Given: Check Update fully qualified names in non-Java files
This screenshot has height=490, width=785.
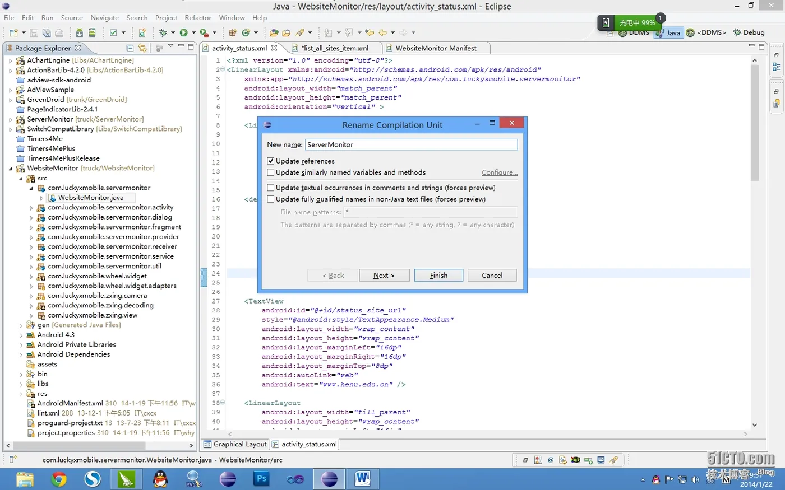Looking at the screenshot, I should [x=271, y=199].
